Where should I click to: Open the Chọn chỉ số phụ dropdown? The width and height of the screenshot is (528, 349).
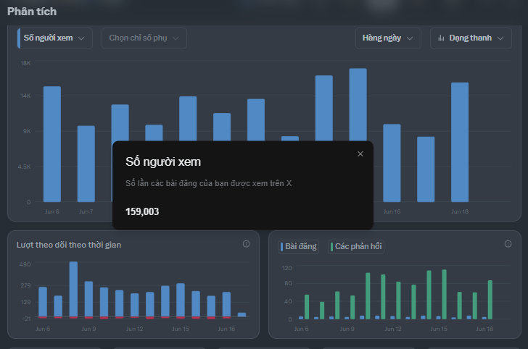tap(144, 38)
